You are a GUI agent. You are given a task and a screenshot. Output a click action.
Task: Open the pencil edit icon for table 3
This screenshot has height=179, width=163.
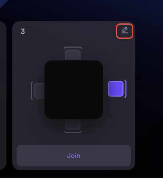[125, 30]
